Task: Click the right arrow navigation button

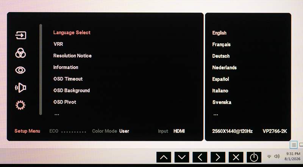Action: [x=218, y=157]
